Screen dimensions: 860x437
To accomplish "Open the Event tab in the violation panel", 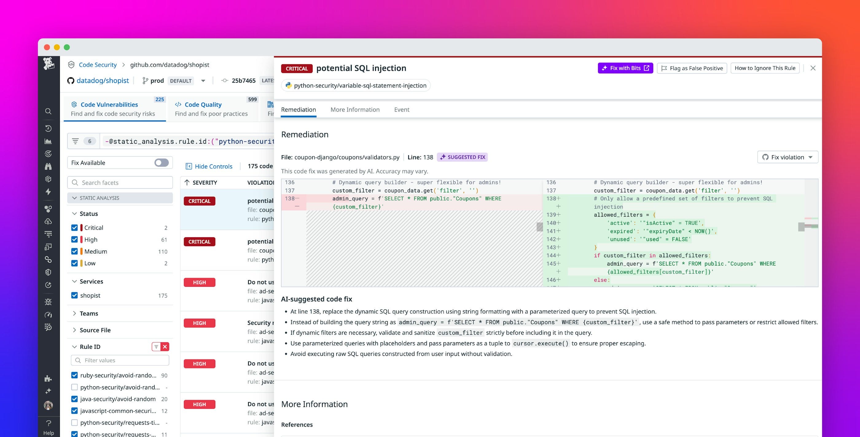I will (401, 110).
